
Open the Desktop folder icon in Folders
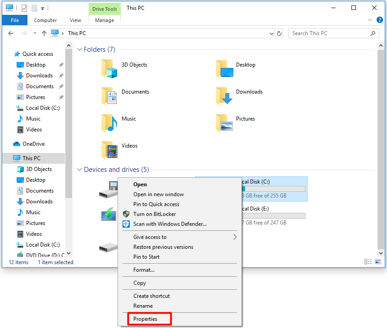[224, 69]
